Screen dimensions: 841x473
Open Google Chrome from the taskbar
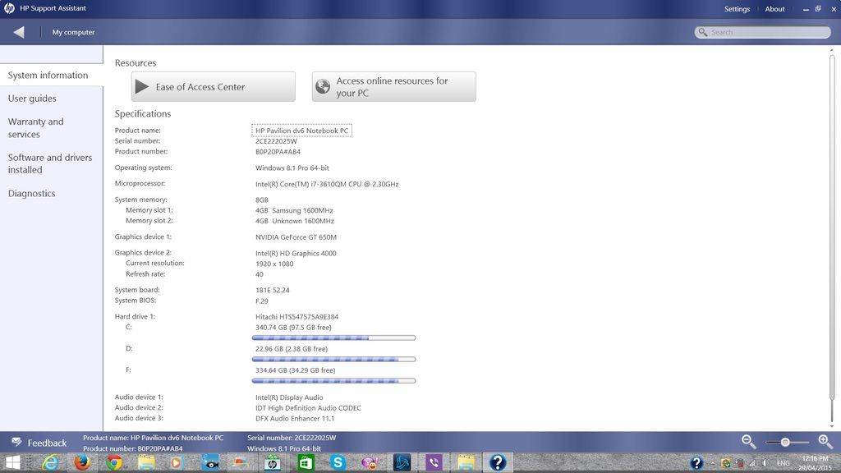point(113,463)
